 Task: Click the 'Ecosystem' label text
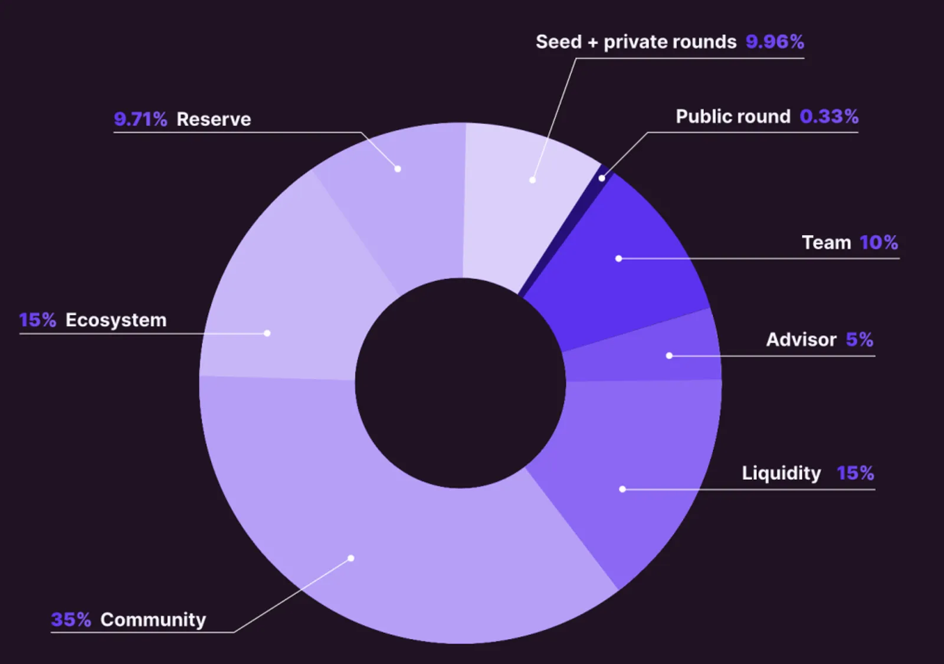coord(116,320)
